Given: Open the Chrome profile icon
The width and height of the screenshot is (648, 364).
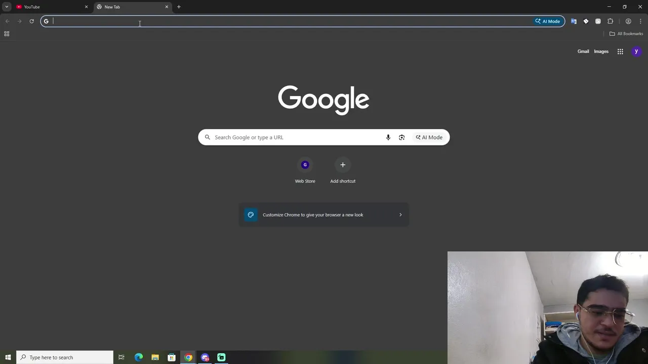Looking at the screenshot, I should [x=628, y=21].
